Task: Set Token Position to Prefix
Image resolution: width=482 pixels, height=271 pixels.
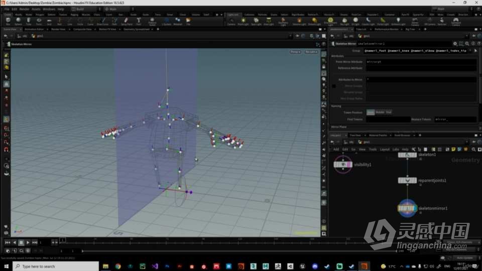Action: click(x=371, y=112)
